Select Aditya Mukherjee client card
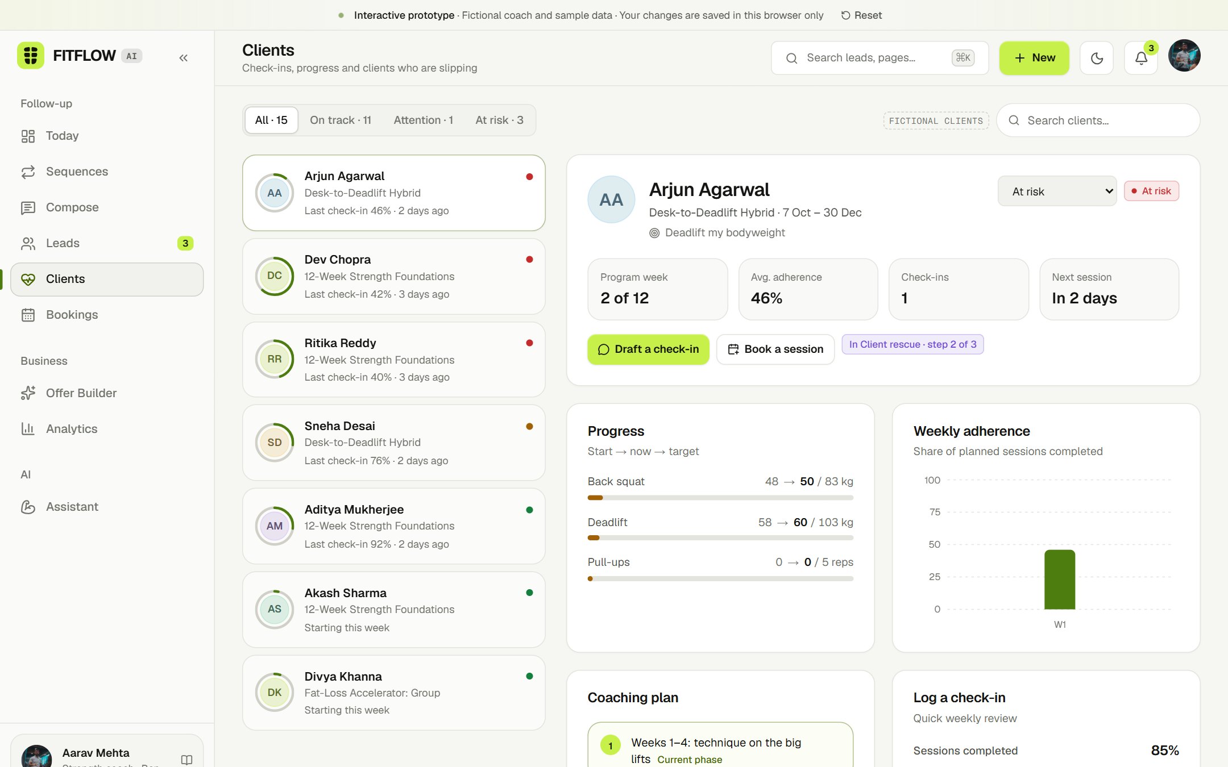The height and width of the screenshot is (767, 1228). tap(393, 526)
